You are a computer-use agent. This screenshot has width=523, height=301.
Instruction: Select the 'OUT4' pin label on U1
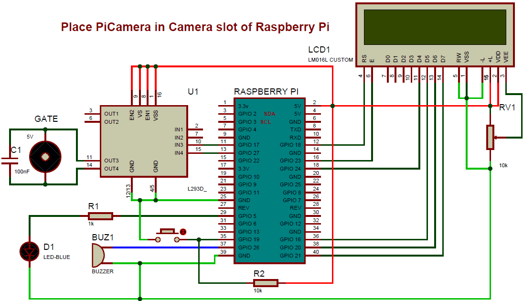[111, 169]
